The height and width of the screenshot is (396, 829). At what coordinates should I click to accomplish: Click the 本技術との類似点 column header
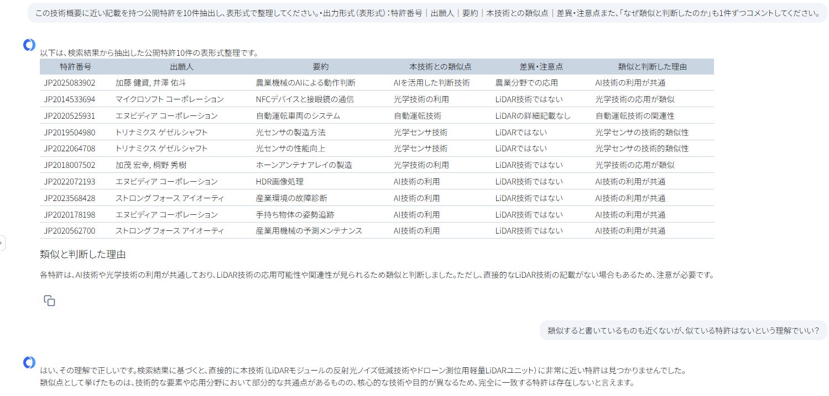tap(440, 66)
